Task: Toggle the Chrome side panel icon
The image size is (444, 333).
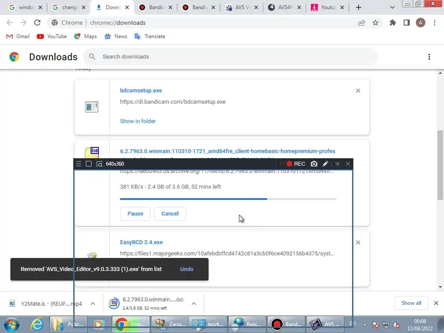Action: [x=407, y=23]
